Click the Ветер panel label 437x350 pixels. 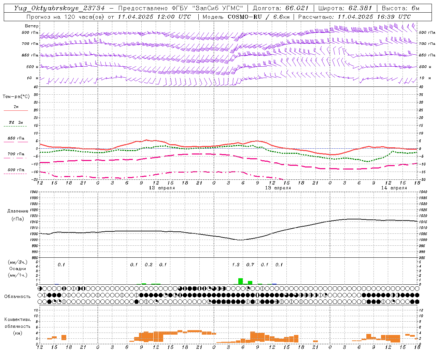point(32,26)
